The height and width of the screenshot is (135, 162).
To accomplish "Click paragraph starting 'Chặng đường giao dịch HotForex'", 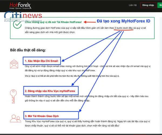I will [x=85, y=30].
